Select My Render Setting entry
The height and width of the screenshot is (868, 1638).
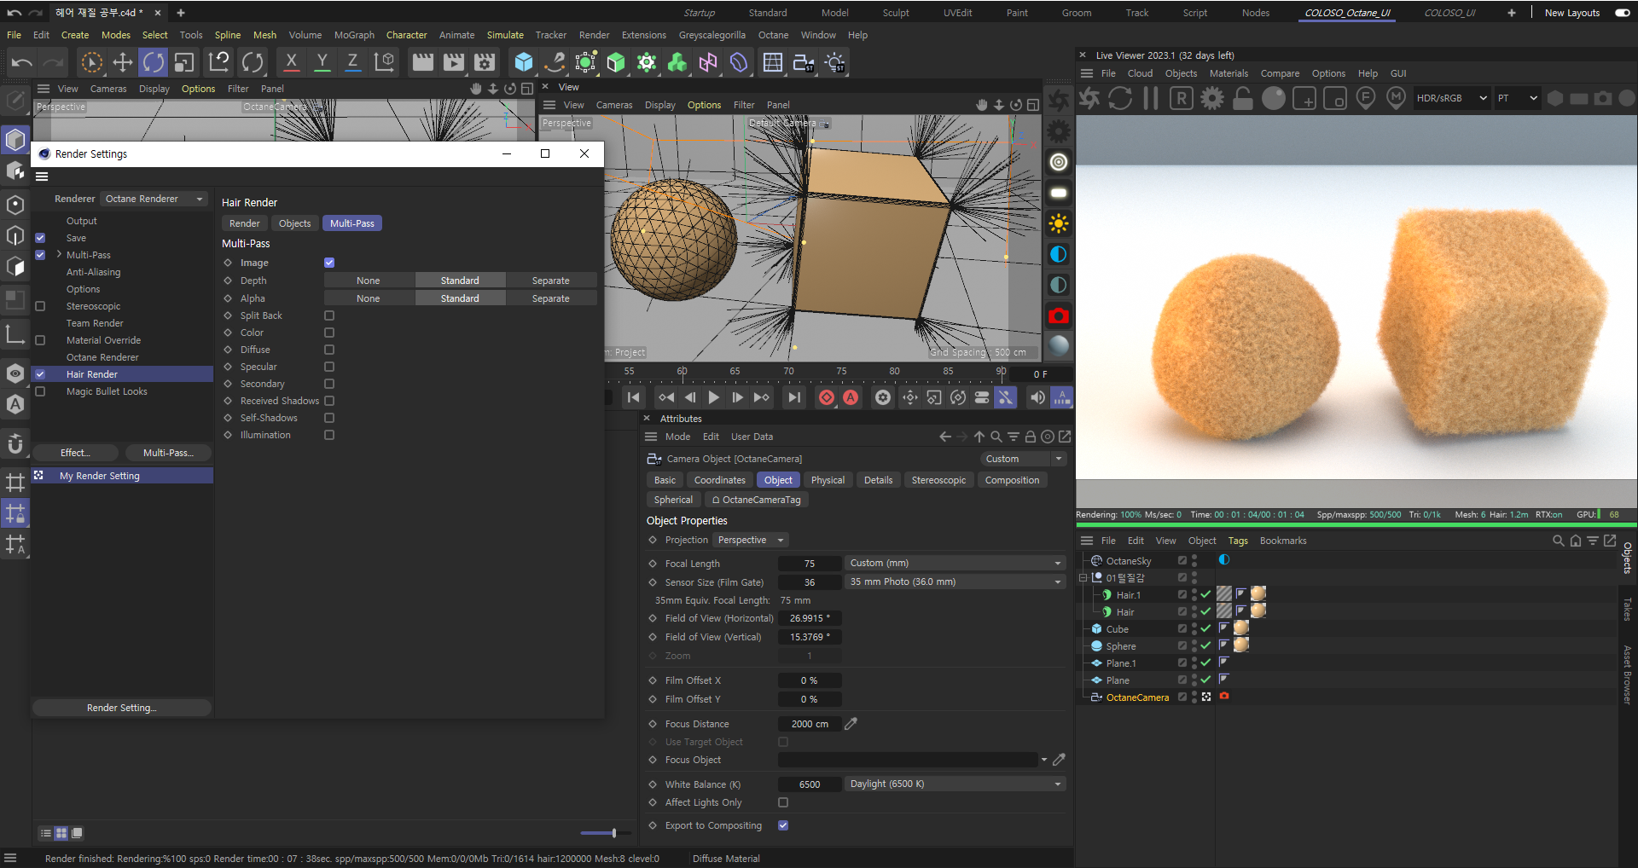pos(123,476)
